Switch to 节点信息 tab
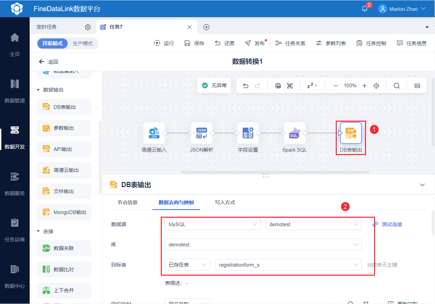 pos(128,203)
